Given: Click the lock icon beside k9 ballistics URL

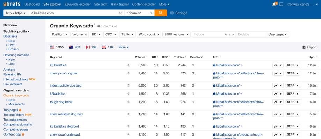Looking at the screenshot, I should [214, 65].
